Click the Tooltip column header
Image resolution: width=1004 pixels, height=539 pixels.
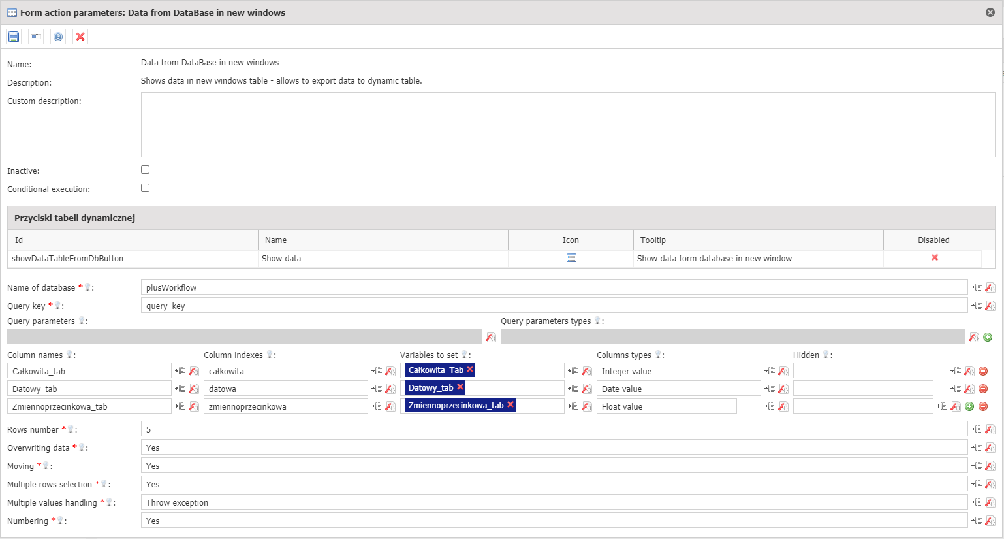758,240
